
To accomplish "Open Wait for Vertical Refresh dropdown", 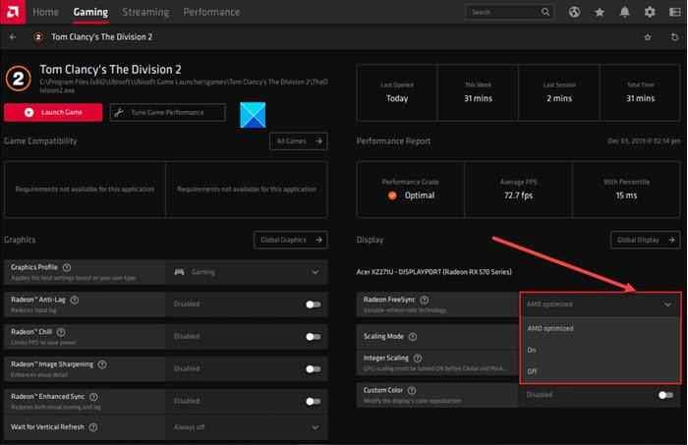I will [x=247, y=427].
